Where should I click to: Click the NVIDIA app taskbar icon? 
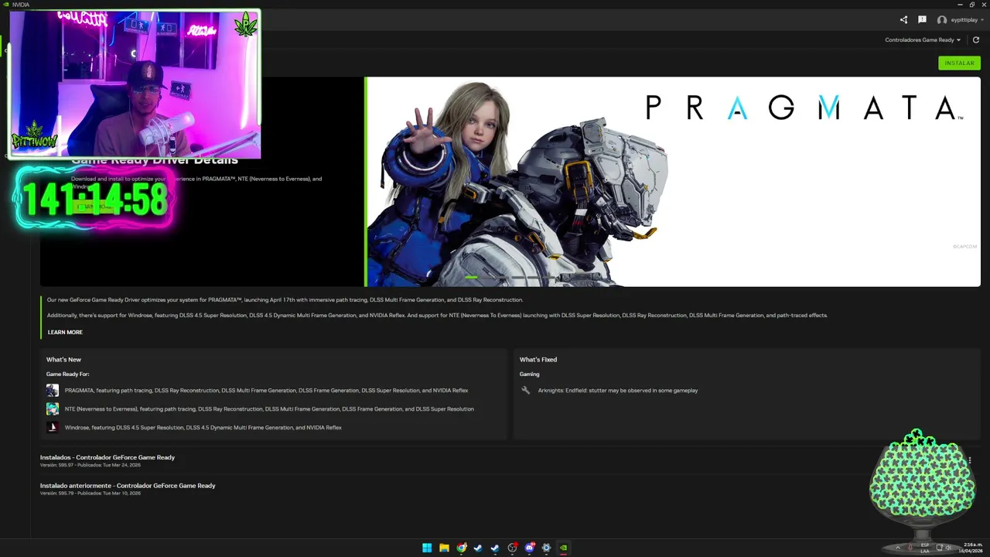[563, 548]
